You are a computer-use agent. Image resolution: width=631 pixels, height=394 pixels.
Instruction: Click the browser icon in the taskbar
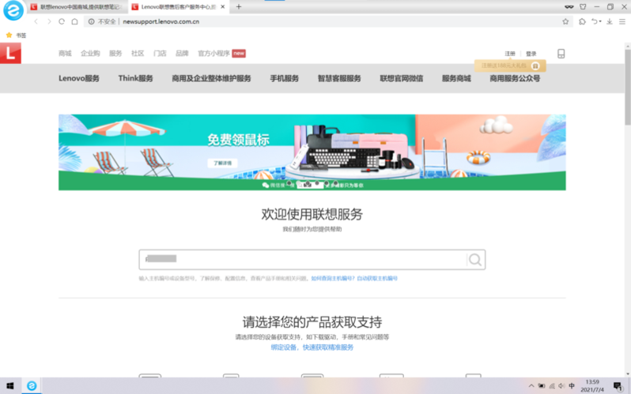point(32,386)
